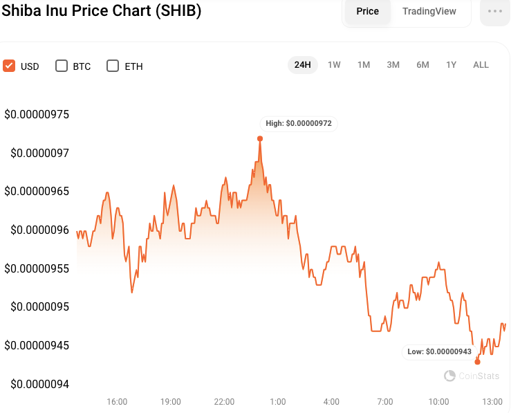
Task: Enable the BTC currency checkbox
Action: [61, 66]
